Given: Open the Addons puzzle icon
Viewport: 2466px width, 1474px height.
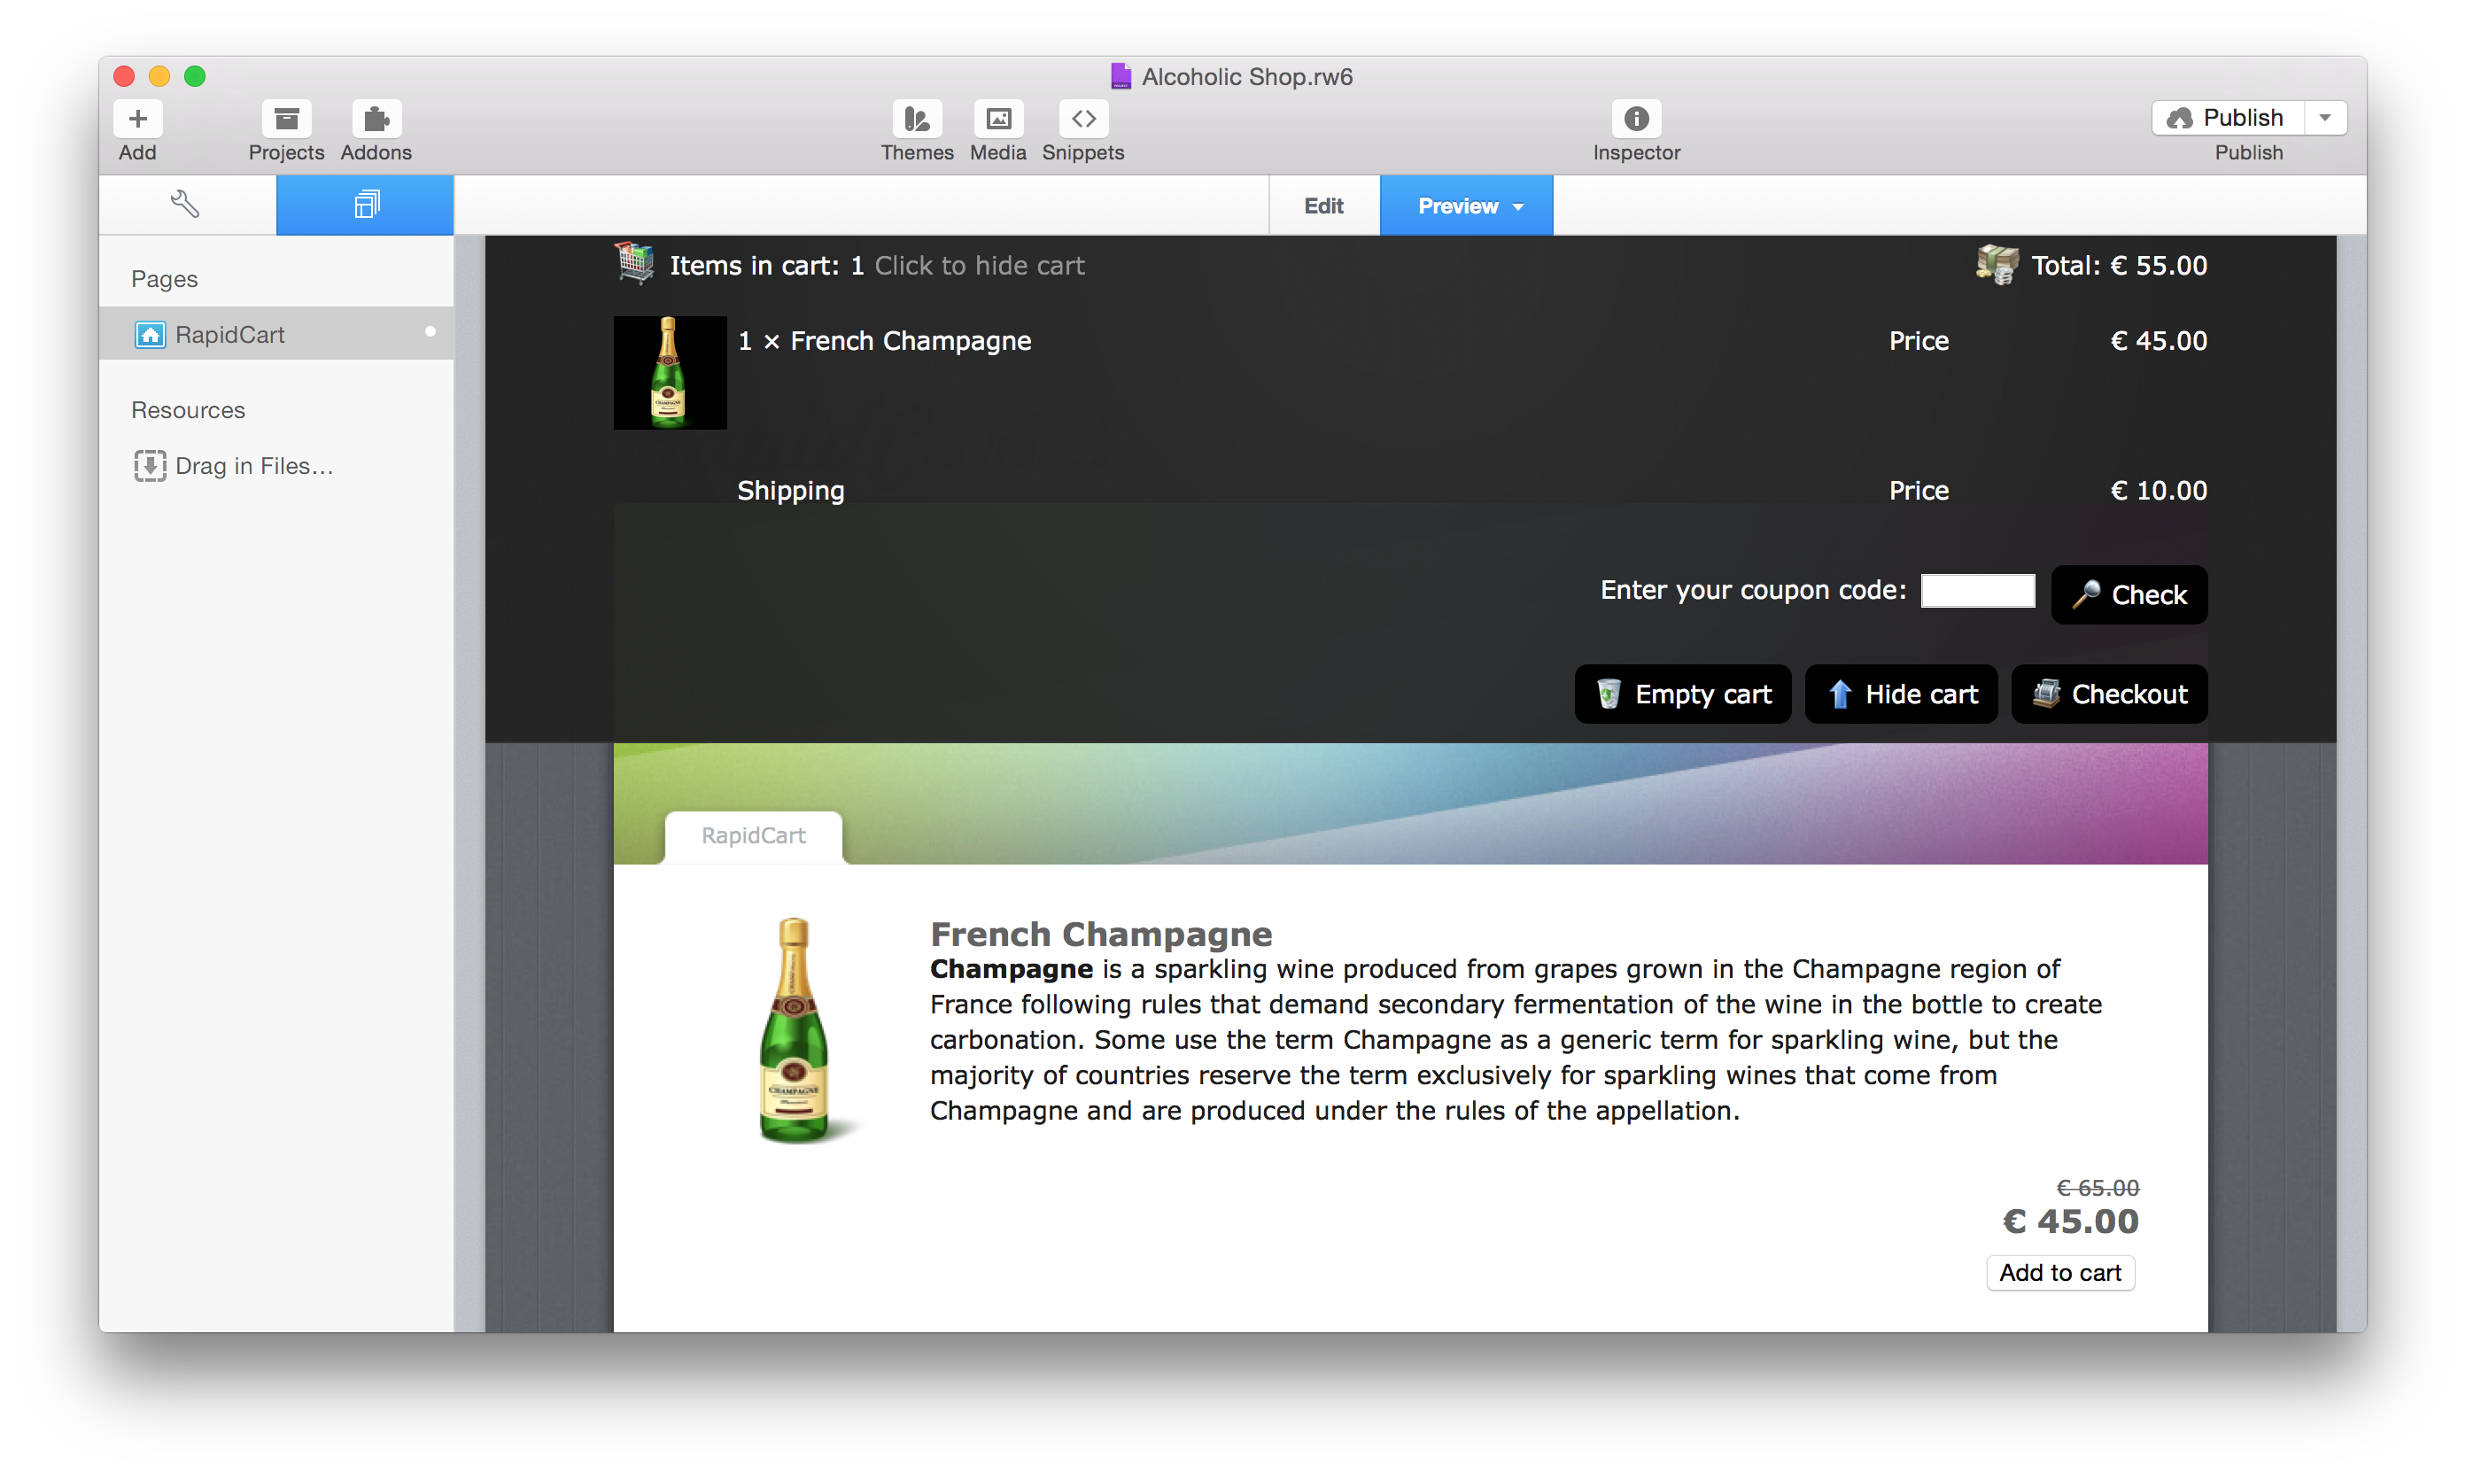Looking at the screenshot, I should coord(376,120).
